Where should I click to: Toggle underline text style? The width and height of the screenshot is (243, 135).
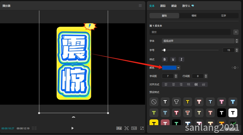click(x=173, y=59)
